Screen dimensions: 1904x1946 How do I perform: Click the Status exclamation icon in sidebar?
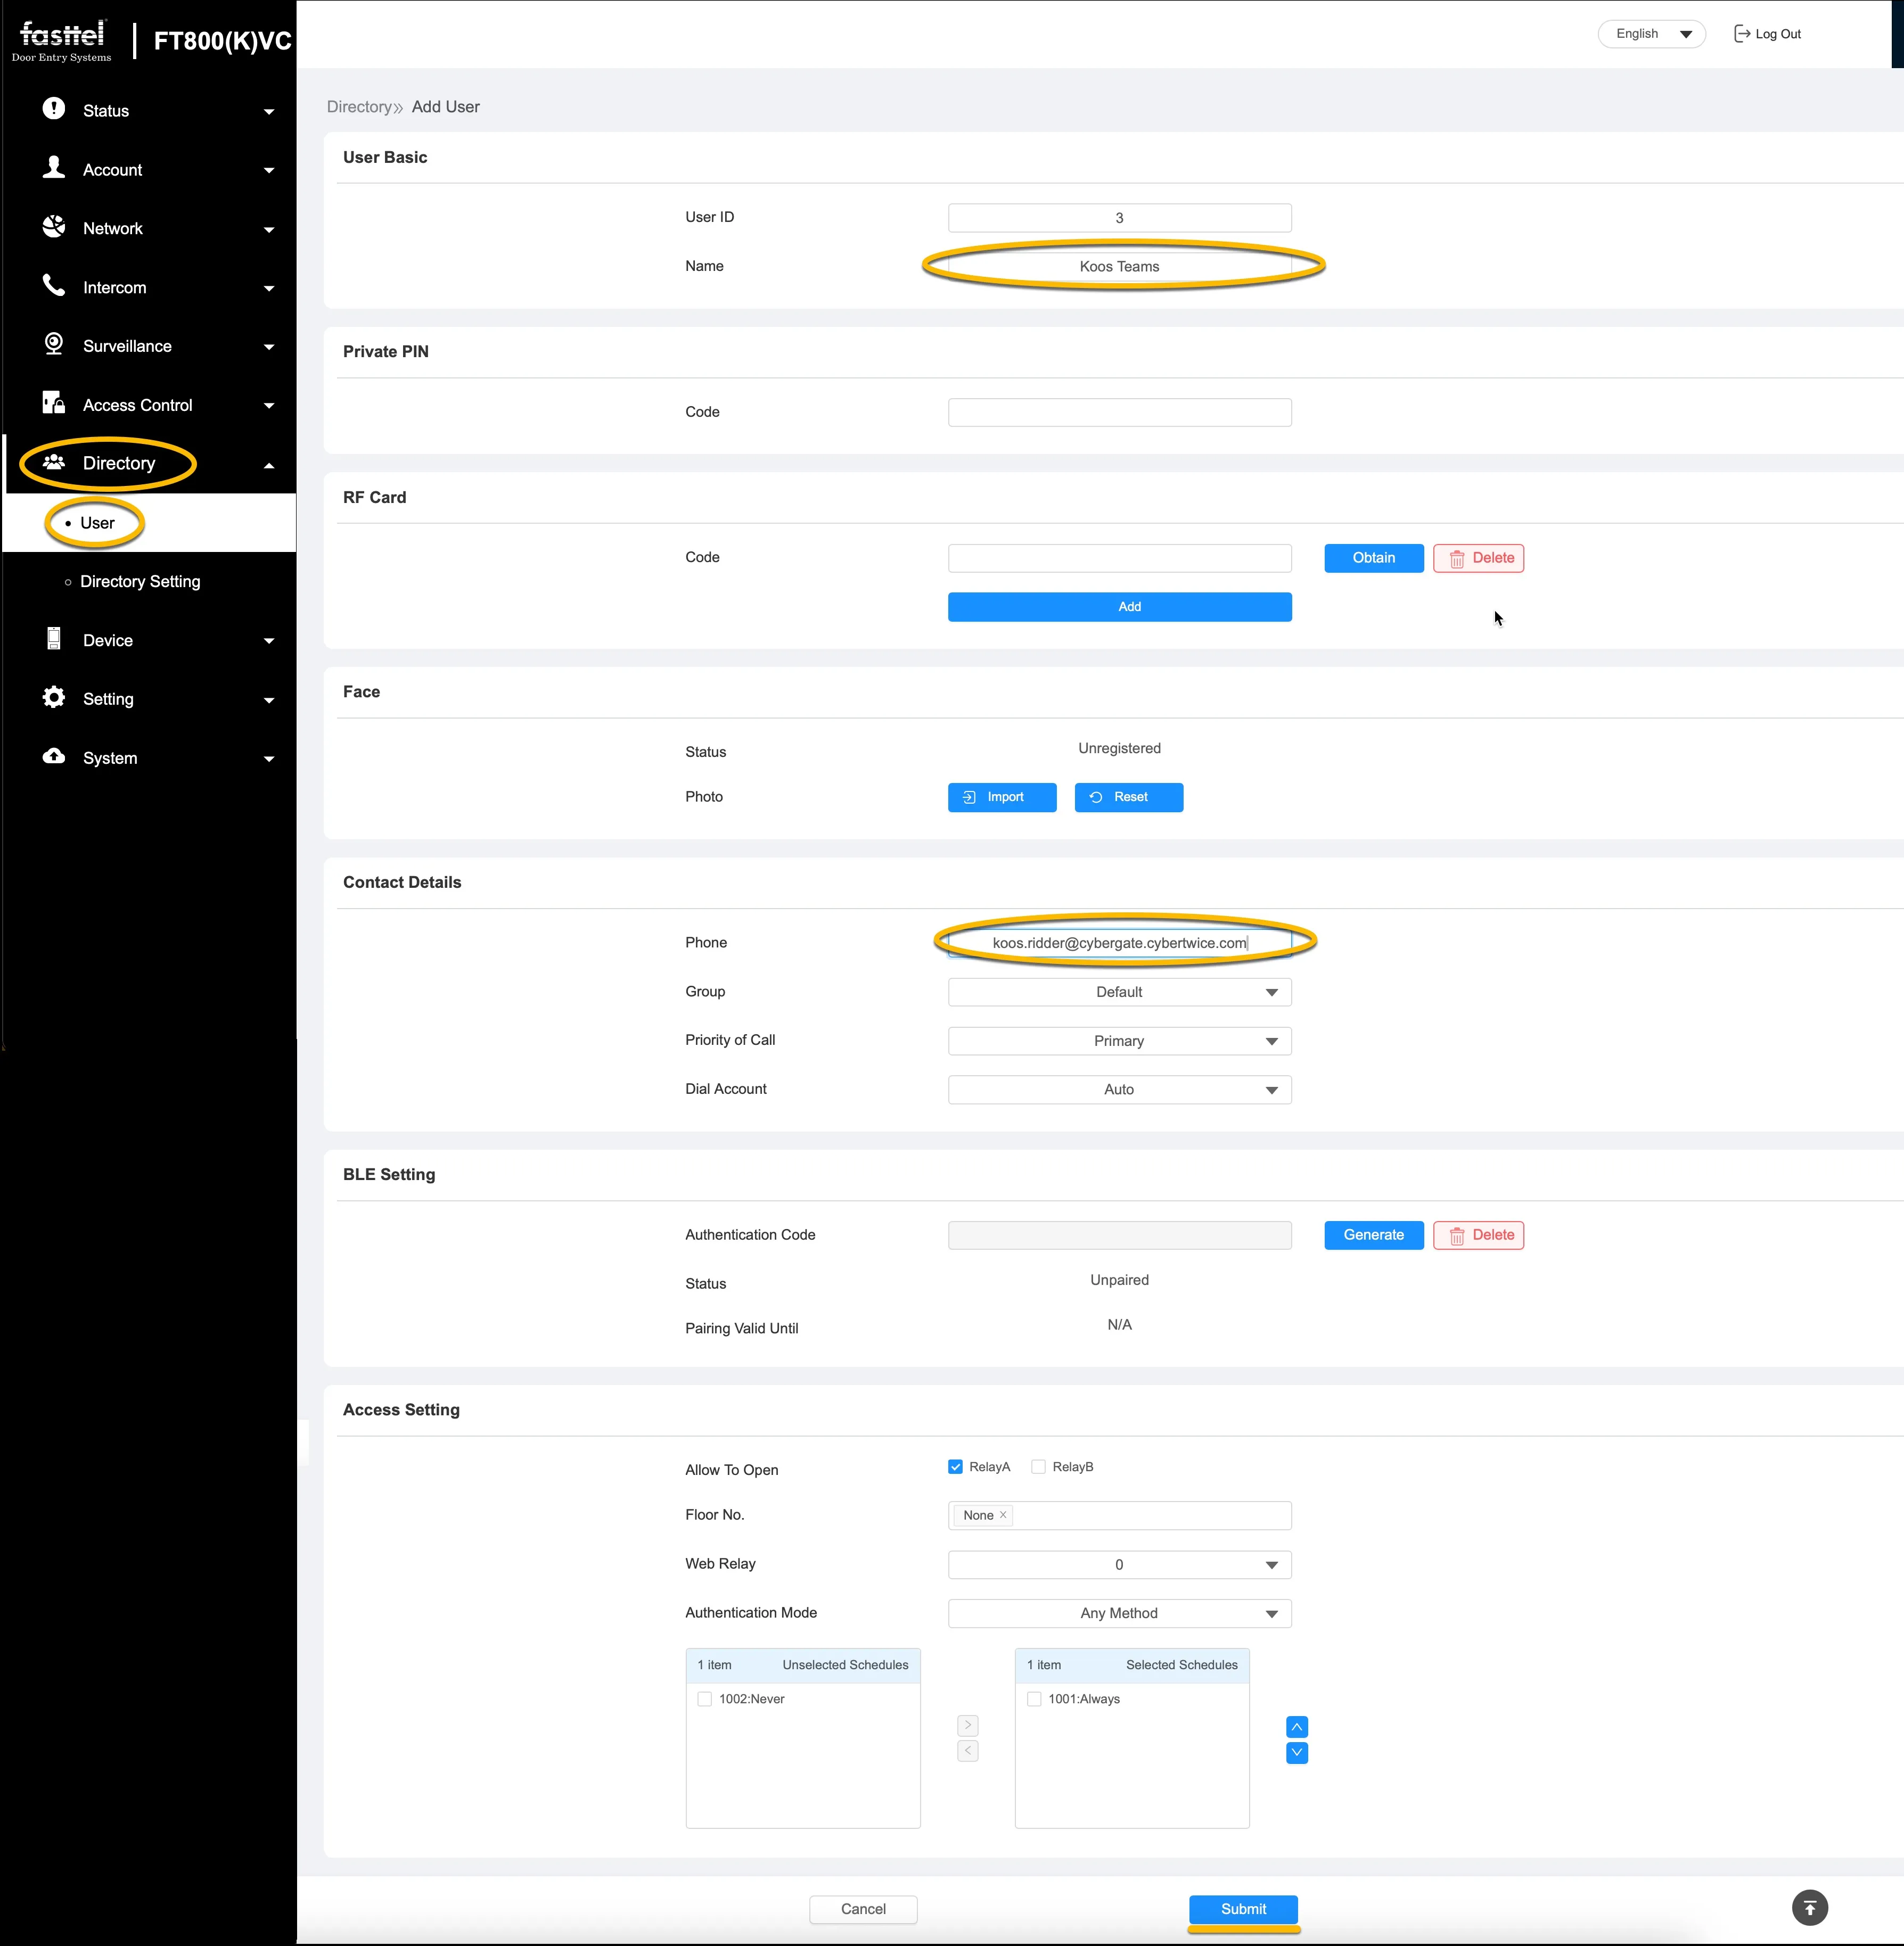(x=54, y=109)
